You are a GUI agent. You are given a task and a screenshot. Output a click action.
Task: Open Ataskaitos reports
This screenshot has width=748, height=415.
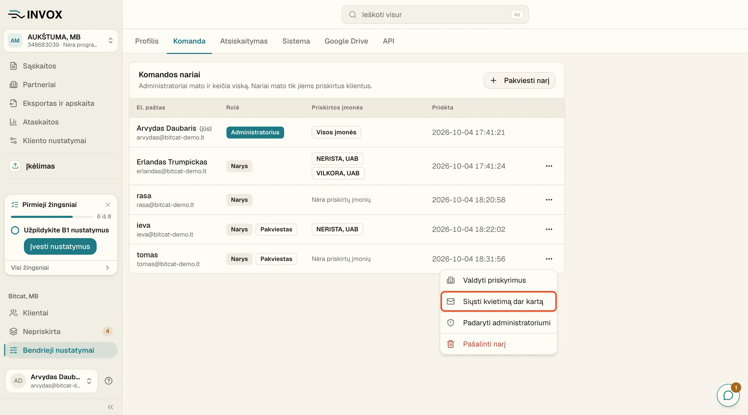coord(61,122)
